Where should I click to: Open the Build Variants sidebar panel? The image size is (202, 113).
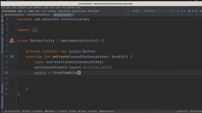tap(2, 102)
